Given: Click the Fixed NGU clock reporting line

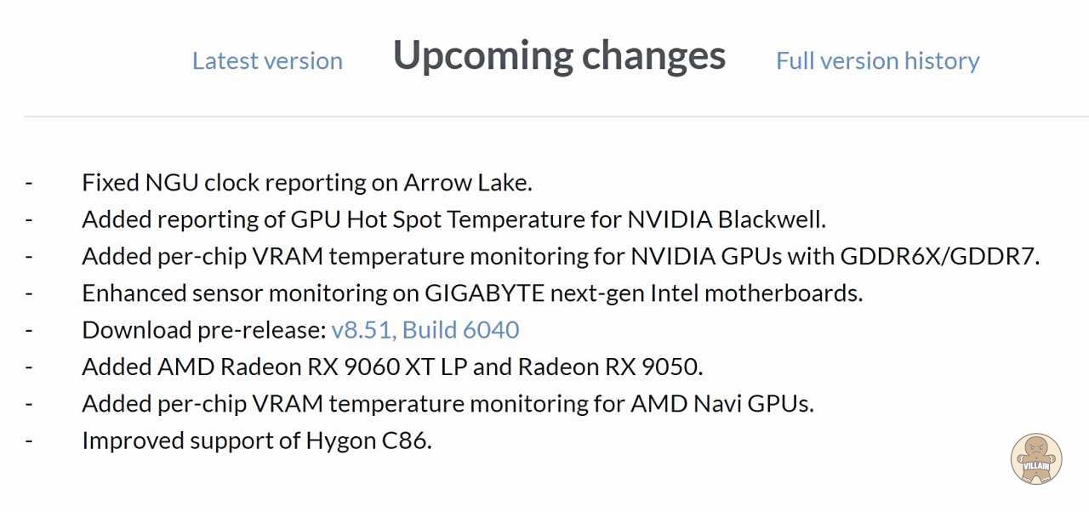Looking at the screenshot, I should tap(307, 183).
